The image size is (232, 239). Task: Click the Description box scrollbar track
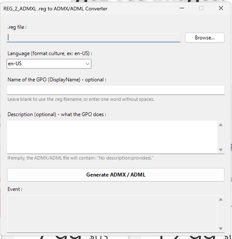coord(220,137)
